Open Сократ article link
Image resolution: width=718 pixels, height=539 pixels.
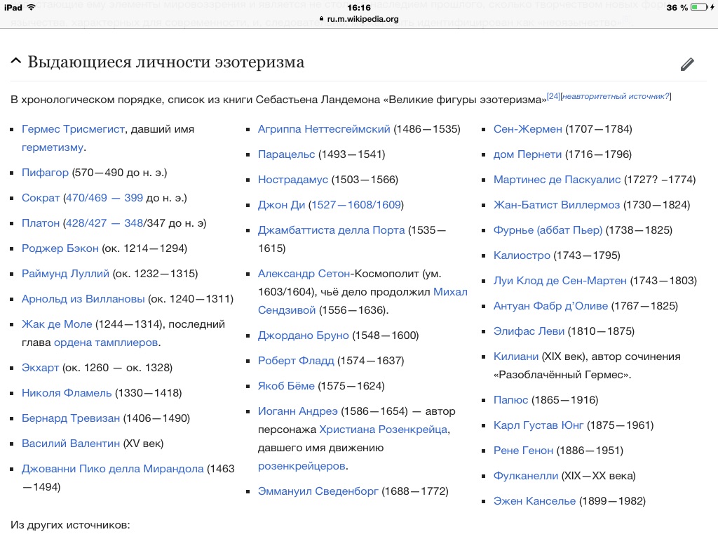41,198
